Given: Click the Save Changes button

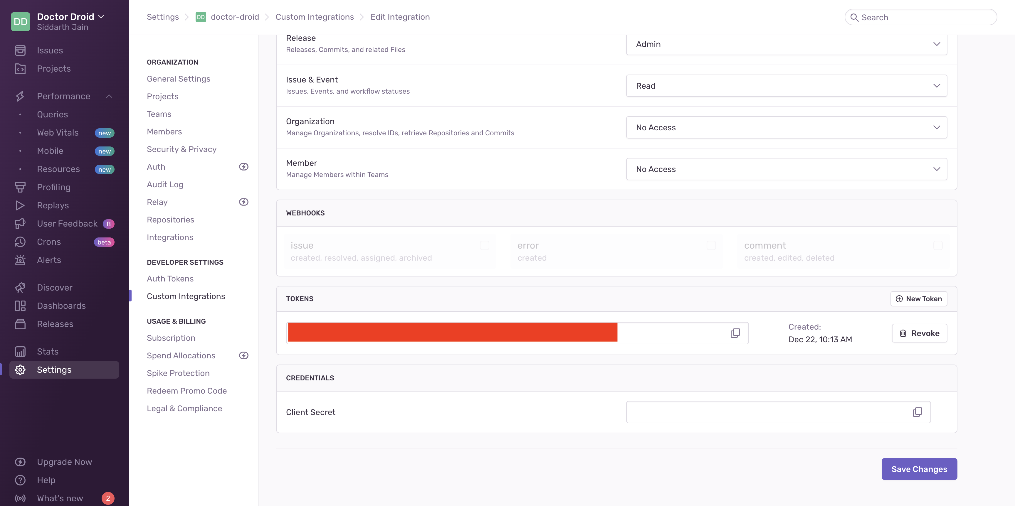Looking at the screenshot, I should pos(919,469).
